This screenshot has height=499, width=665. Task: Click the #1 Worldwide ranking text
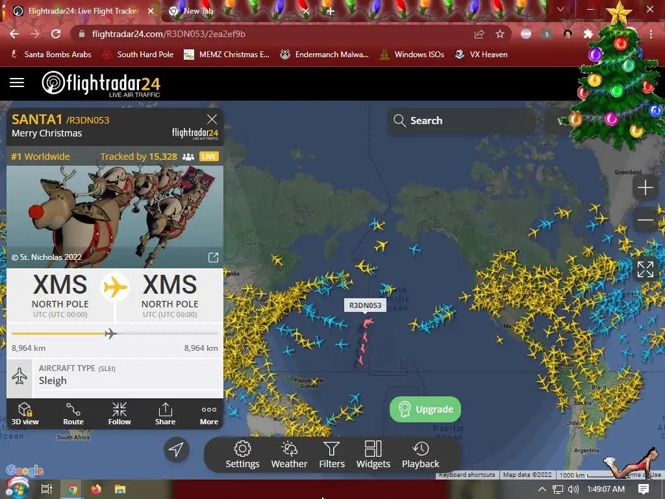click(x=40, y=157)
